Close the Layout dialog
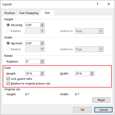This screenshot has width=115, height=115. (109, 4)
